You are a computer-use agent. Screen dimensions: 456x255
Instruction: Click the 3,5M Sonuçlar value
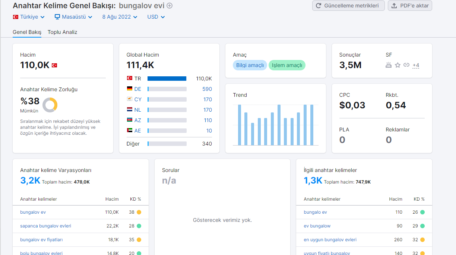[x=350, y=65]
